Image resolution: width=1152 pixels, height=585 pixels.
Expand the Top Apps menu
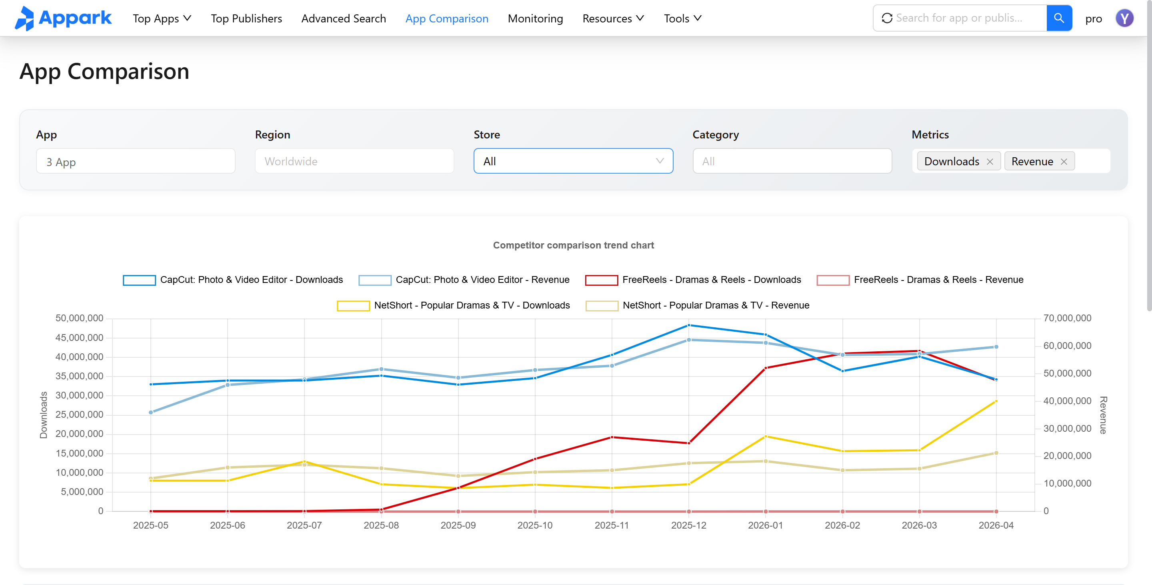pyautogui.click(x=162, y=18)
